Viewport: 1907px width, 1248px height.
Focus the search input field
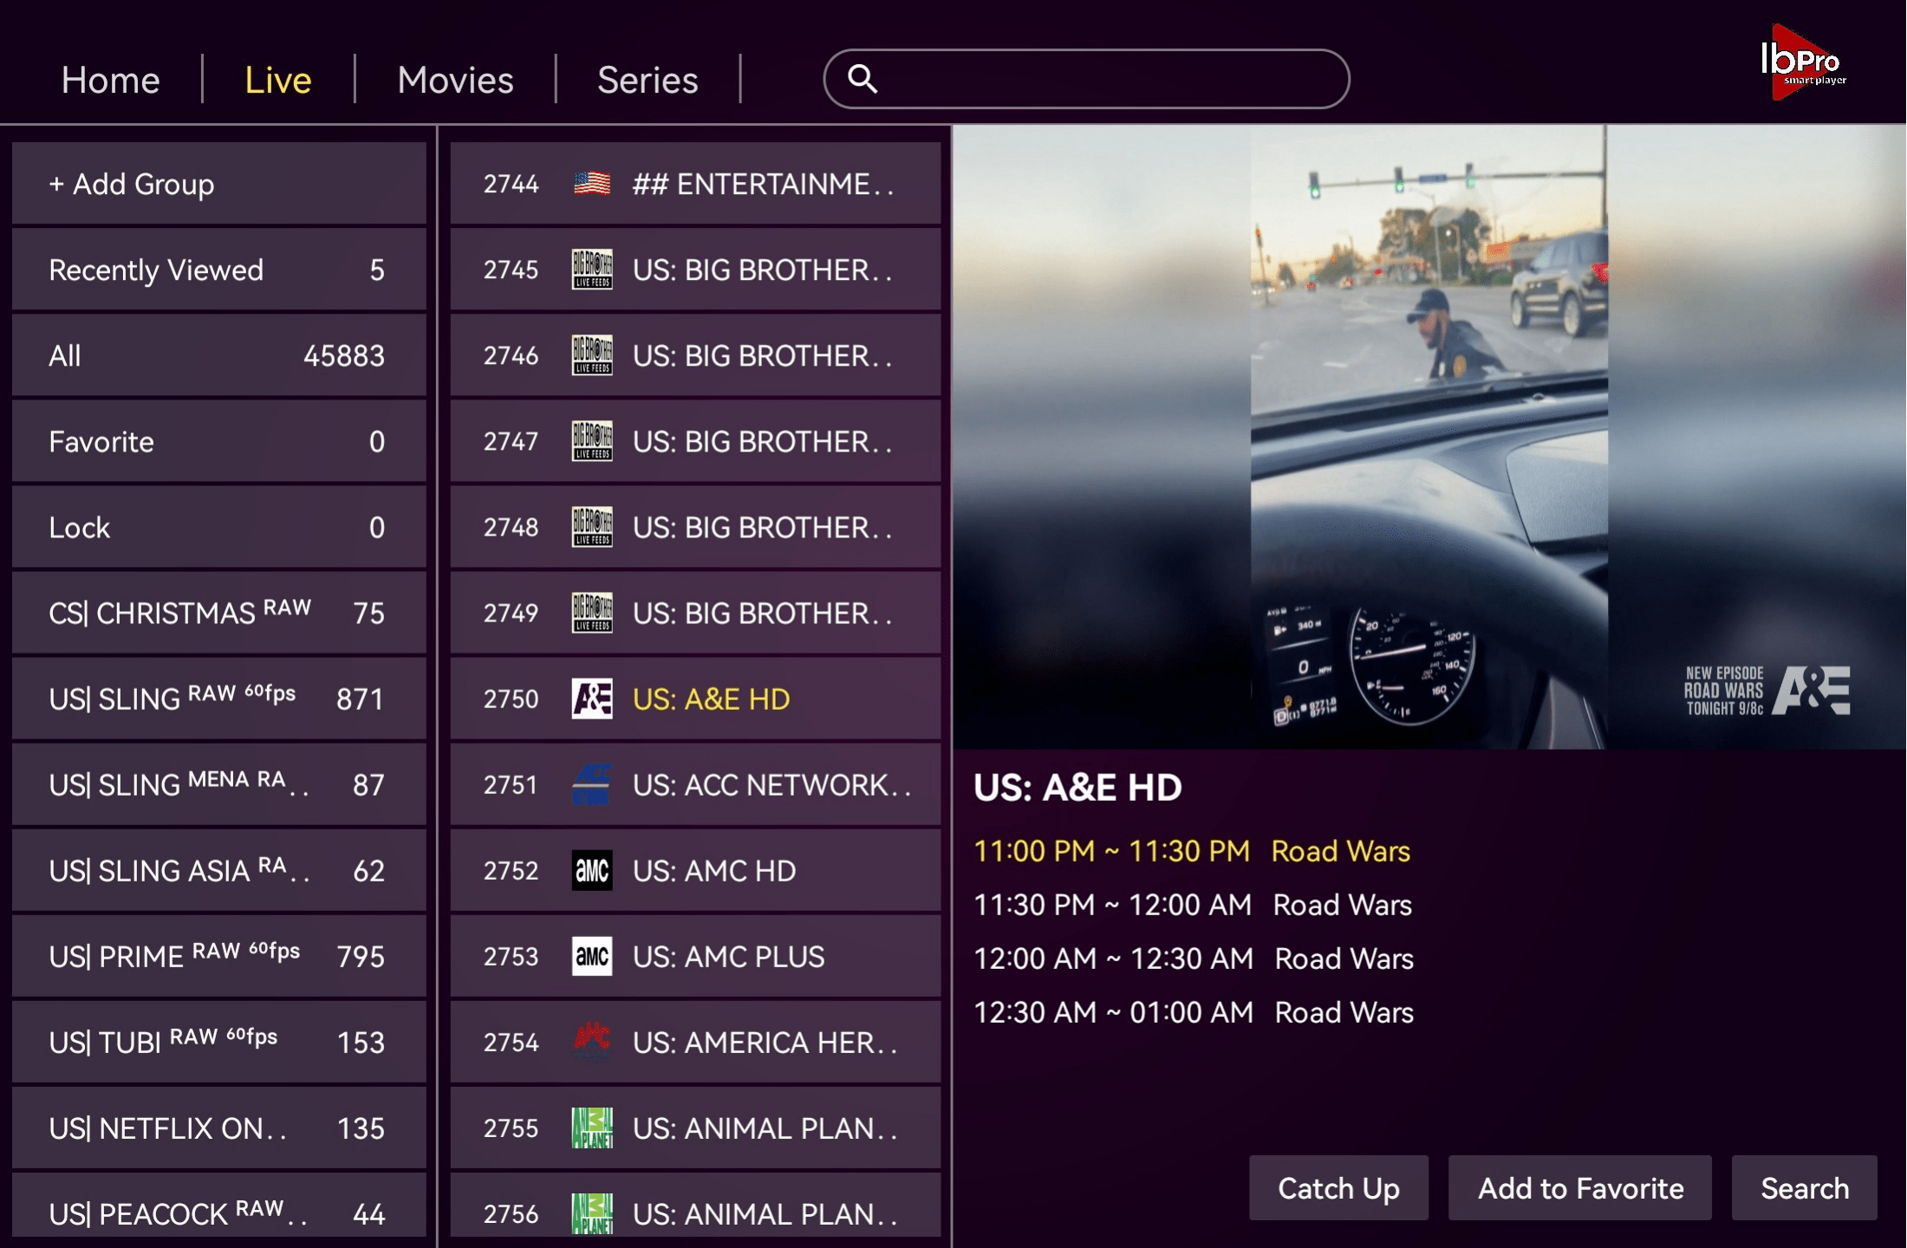(1086, 79)
